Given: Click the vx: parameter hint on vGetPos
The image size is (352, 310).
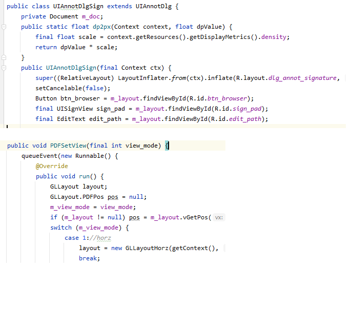Looking at the screenshot, I should point(219,217).
